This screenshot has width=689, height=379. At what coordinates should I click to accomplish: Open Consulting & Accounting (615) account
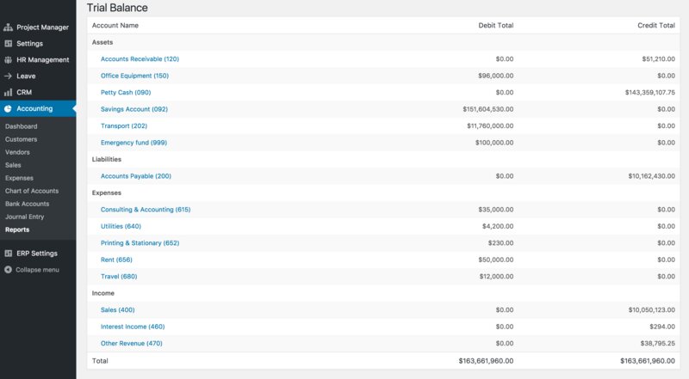click(146, 210)
